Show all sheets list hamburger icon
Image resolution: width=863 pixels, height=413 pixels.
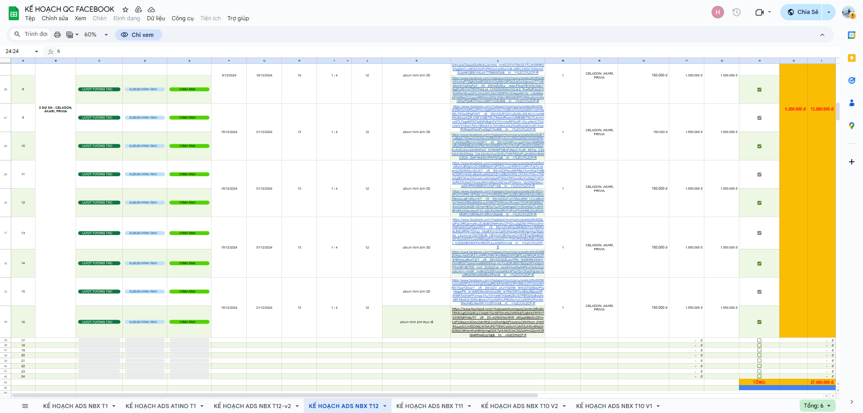(25, 406)
